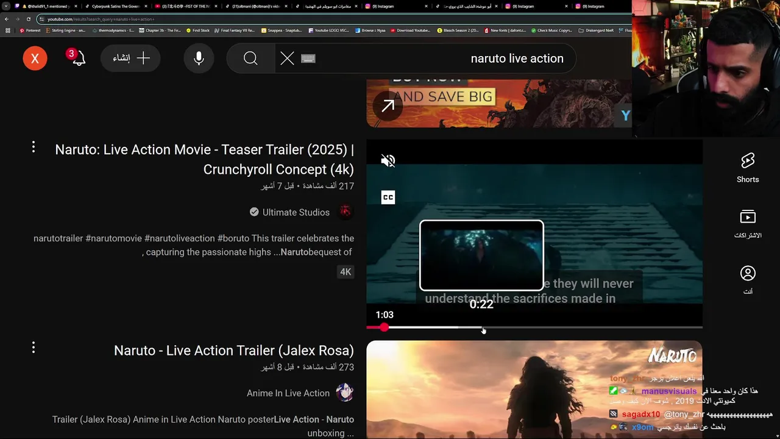Open the You (أنت) sidebar page
780x439 pixels.
coord(748,280)
